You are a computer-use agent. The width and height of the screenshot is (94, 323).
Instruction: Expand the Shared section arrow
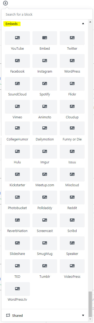[x=83, y=315]
